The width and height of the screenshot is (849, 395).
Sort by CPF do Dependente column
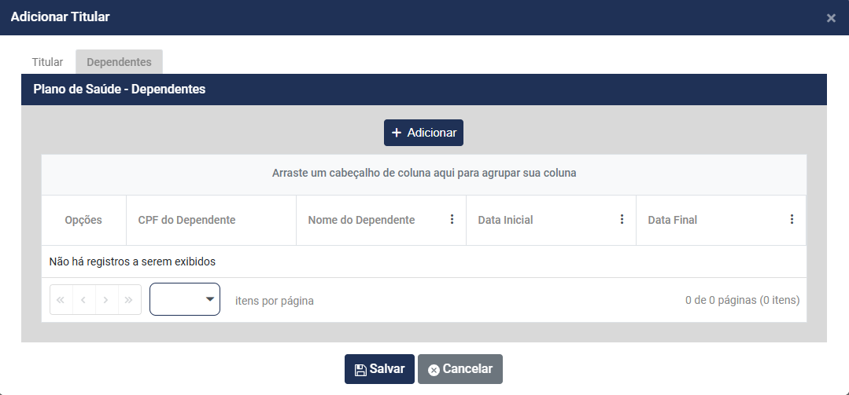coord(186,220)
